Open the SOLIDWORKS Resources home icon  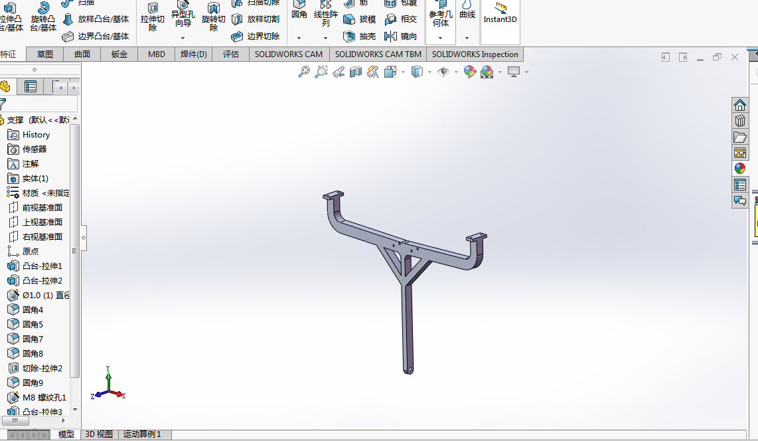pos(740,105)
